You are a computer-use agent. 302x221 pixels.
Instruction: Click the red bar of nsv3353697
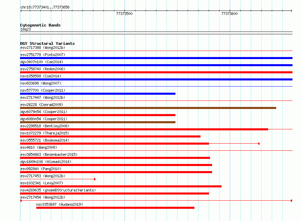(115, 208)
